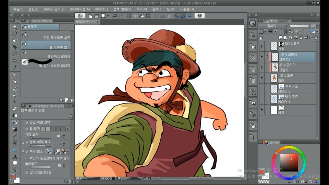The height and width of the screenshot is (185, 329).
Task: Toggle 틈 닫기 checkbox
Action: 27,129
